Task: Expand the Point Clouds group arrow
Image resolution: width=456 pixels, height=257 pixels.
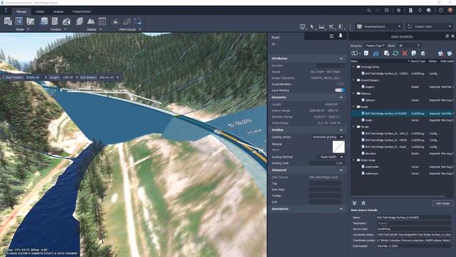Action: tap(140, 29)
